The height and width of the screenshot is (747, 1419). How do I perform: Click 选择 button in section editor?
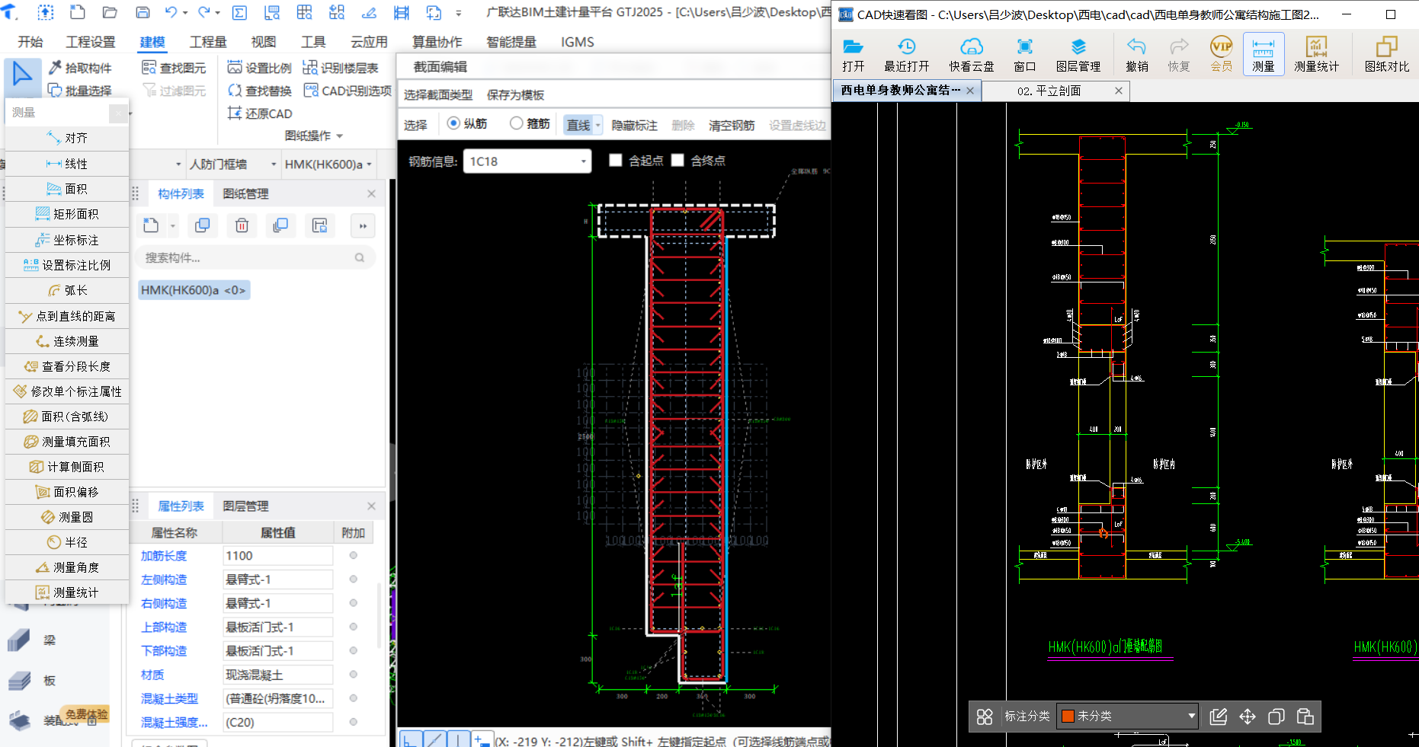415,126
